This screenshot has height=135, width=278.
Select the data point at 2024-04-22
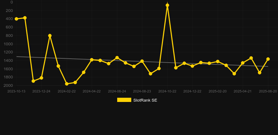pyautogui.click(x=91, y=60)
